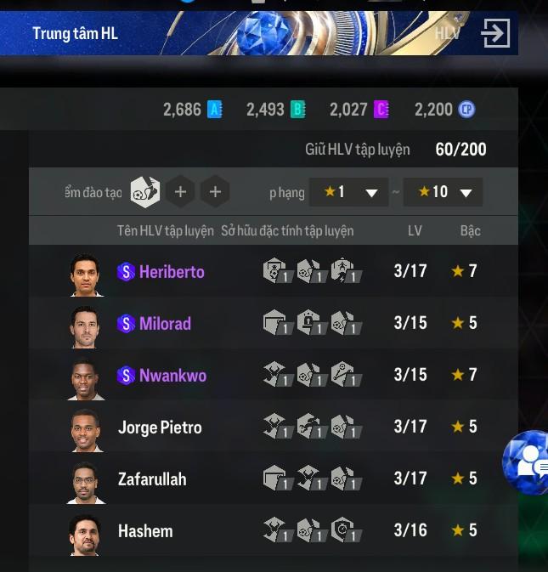Add a second training trait filter slot
This screenshot has width=548, height=572.
[x=180, y=192]
